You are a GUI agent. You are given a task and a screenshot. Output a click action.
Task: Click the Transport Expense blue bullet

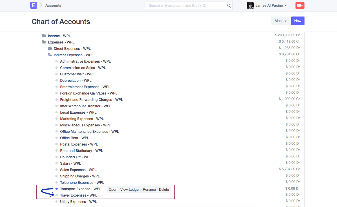pos(57,189)
